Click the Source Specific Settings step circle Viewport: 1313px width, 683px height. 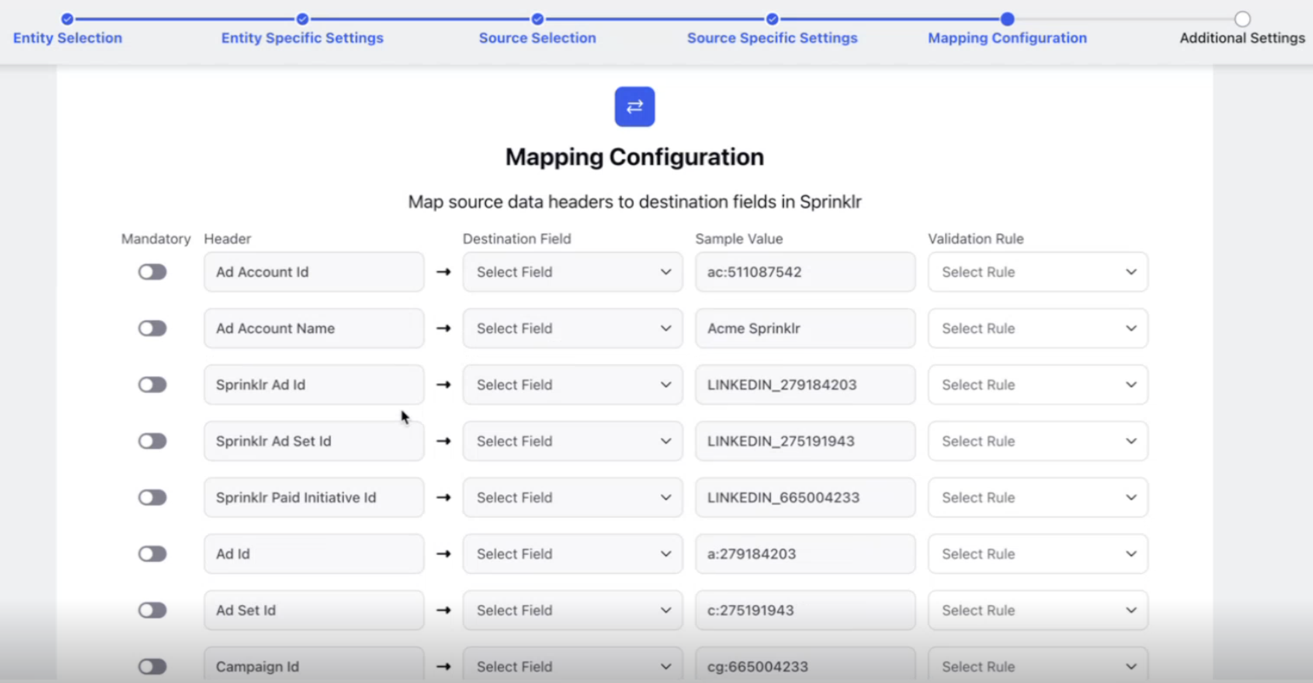coord(772,19)
